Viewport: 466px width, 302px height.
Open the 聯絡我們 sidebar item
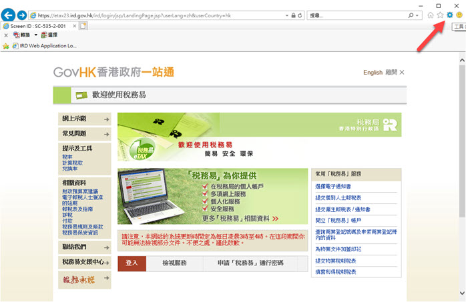85,247
